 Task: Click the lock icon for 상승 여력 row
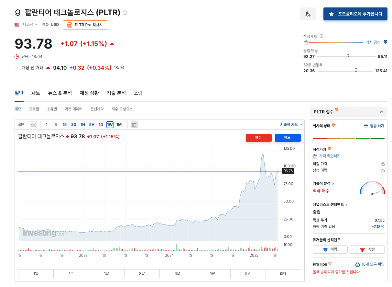(383, 170)
